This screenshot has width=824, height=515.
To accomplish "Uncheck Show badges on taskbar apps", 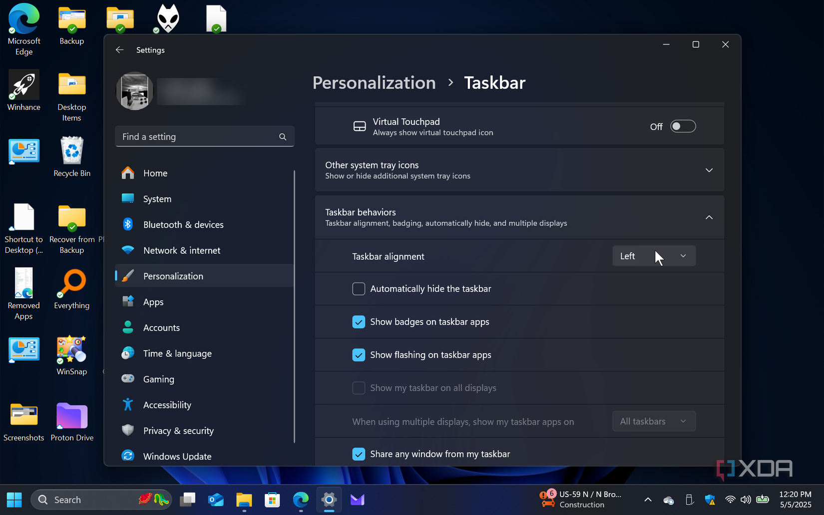I will click(359, 322).
